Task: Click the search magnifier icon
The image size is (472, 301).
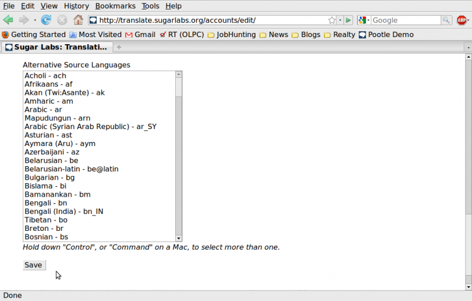Action: tap(447, 20)
